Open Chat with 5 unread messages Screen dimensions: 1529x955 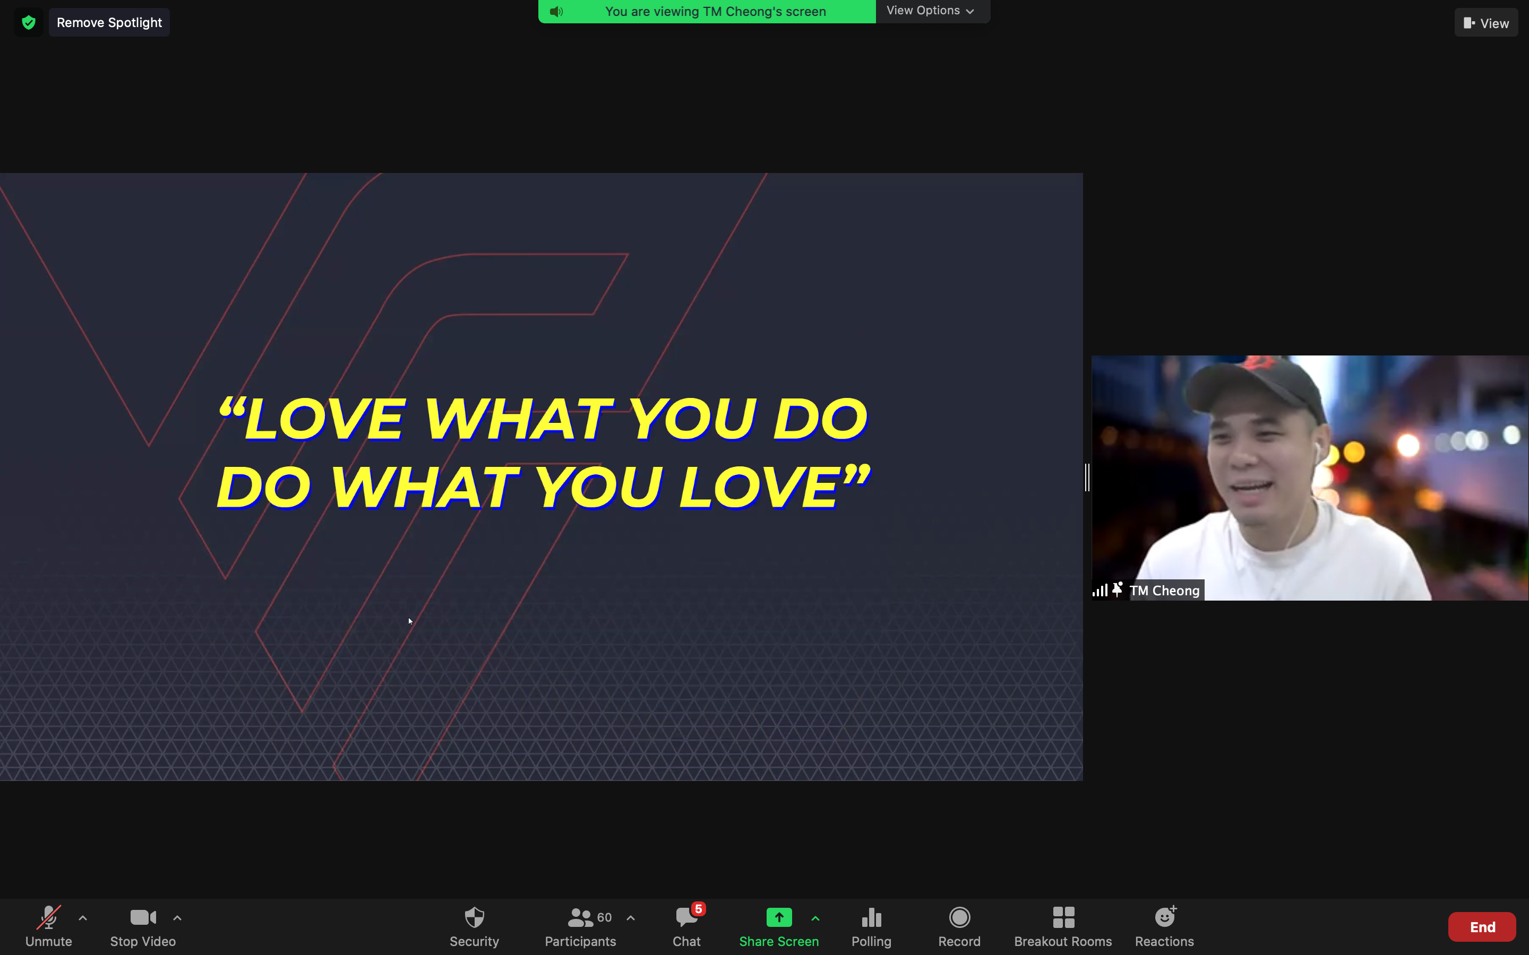tap(687, 926)
